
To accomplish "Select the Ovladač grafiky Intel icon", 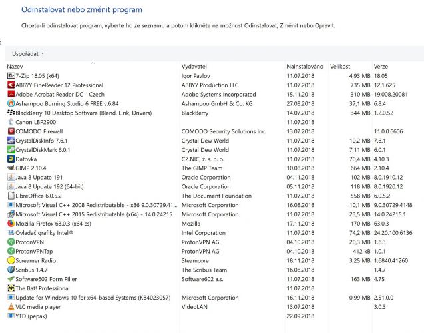I will (x=11, y=233).
